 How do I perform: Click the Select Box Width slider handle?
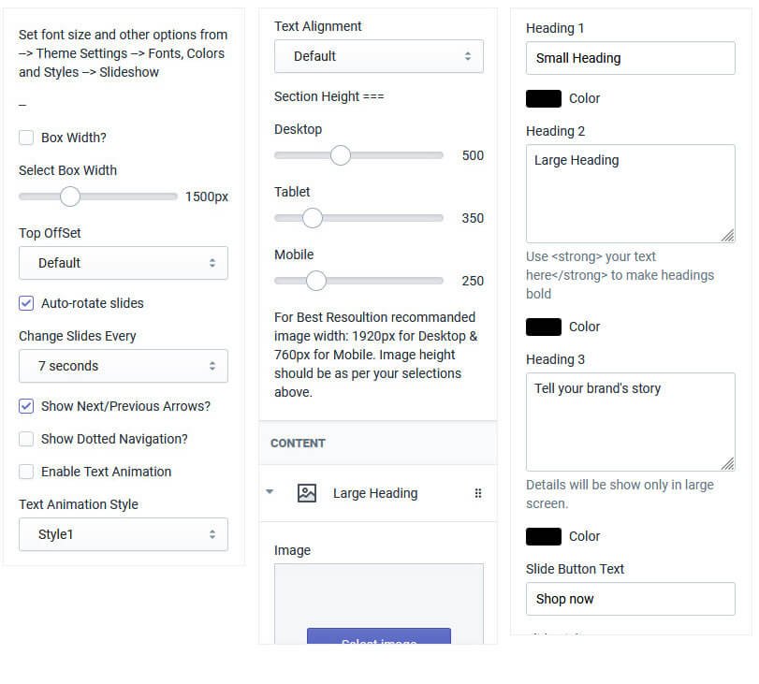tap(69, 196)
